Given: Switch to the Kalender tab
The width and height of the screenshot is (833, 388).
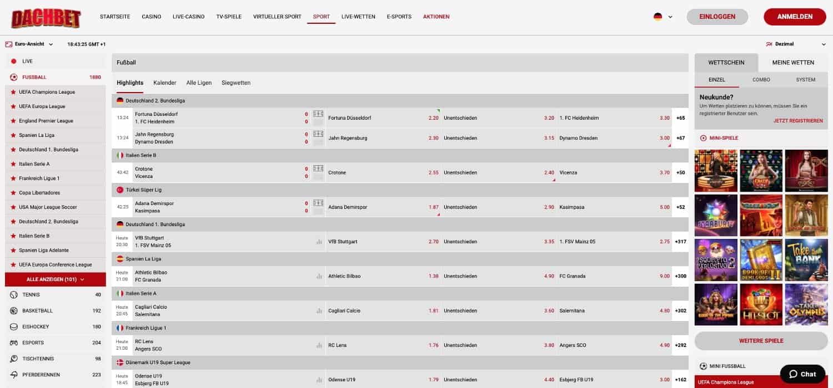Looking at the screenshot, I should [x=164, y=83].
